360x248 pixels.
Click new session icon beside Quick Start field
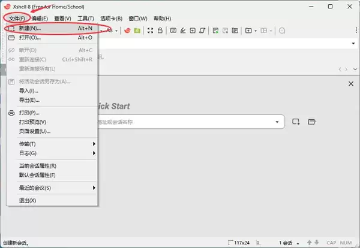pyautogui.click(x=296, y=122)
